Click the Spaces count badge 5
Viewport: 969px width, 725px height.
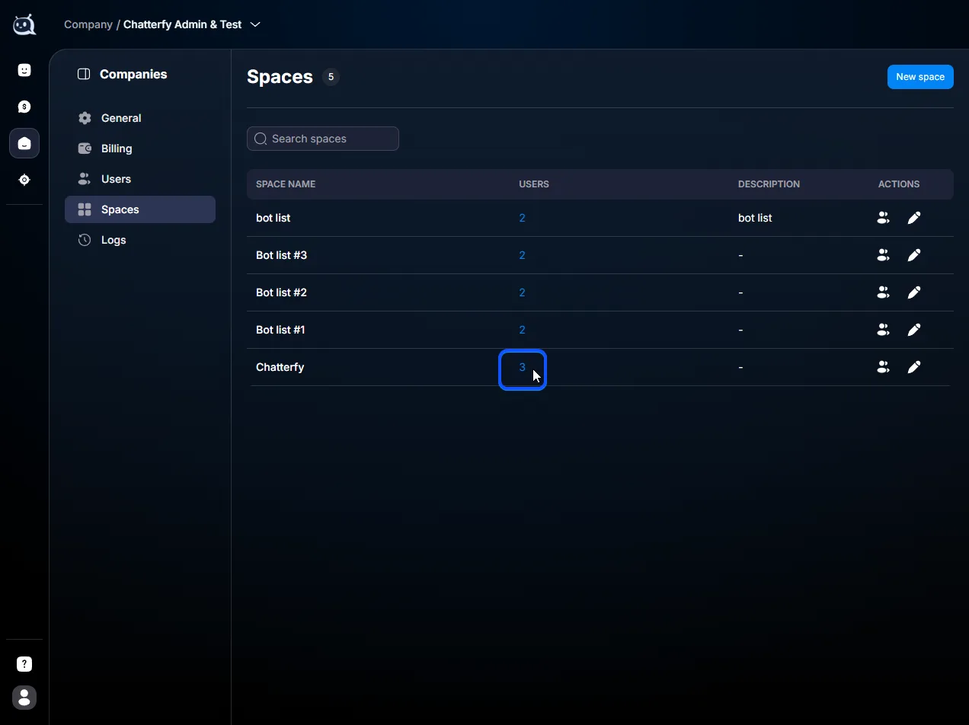click(331, 77)
